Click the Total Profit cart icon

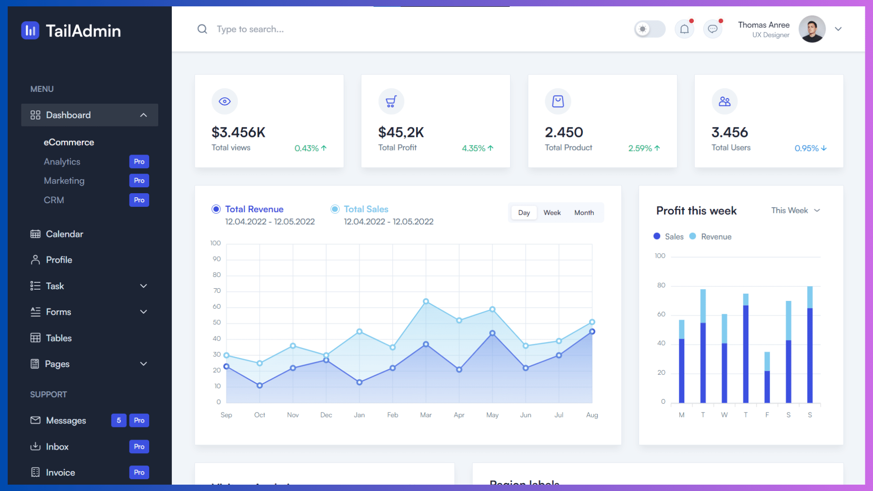click(391, 101)
